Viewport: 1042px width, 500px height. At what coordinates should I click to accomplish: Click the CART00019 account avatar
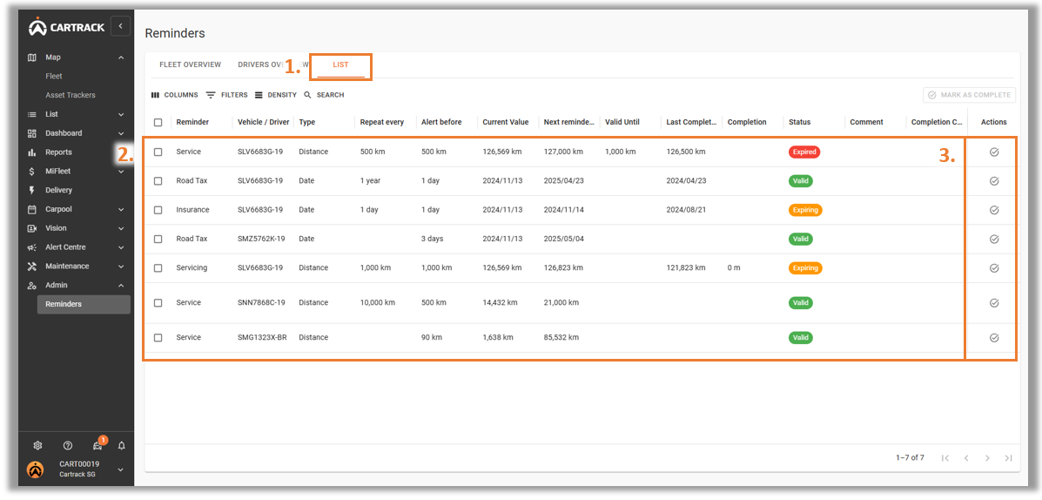[35, 470]
